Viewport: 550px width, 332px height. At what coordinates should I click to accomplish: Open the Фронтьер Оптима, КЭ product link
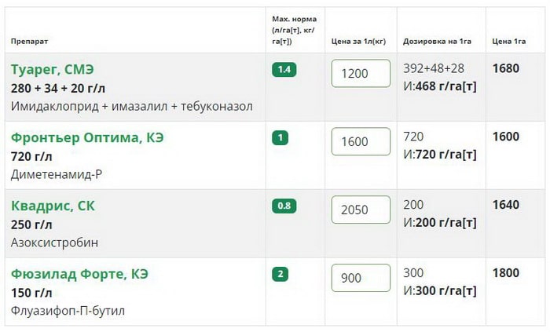(x=87, y=137)
